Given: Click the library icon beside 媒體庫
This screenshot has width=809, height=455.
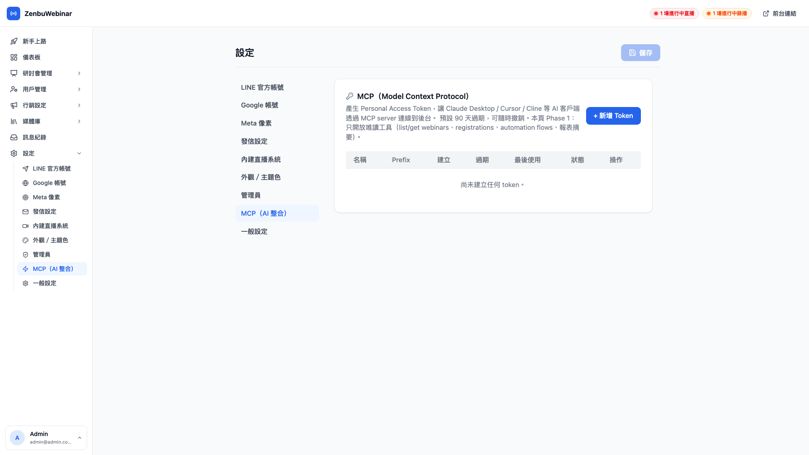Looking at the screenshot, I should 14,121.
